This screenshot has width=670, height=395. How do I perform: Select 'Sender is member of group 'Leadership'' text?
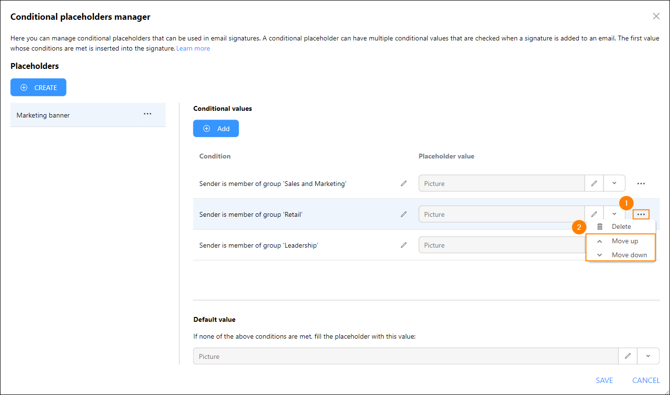pyautogui.click(x=259, y=245)
